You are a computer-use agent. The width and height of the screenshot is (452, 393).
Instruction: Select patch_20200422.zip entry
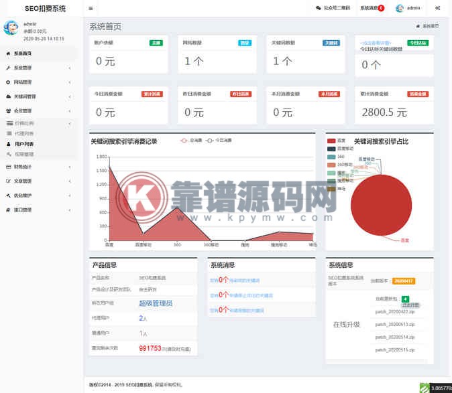(395, 312)
